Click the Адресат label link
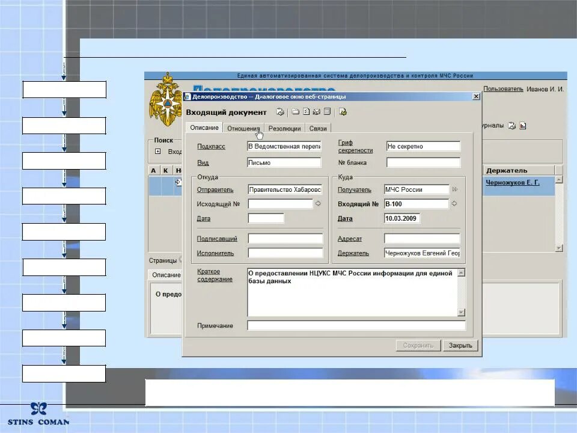The height and width of the screenshot is (433, 577). coord(350,239)
